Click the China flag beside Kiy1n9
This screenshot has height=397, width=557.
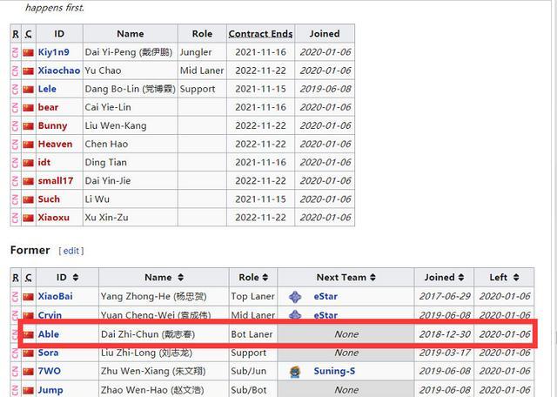(x=29, y=52)
